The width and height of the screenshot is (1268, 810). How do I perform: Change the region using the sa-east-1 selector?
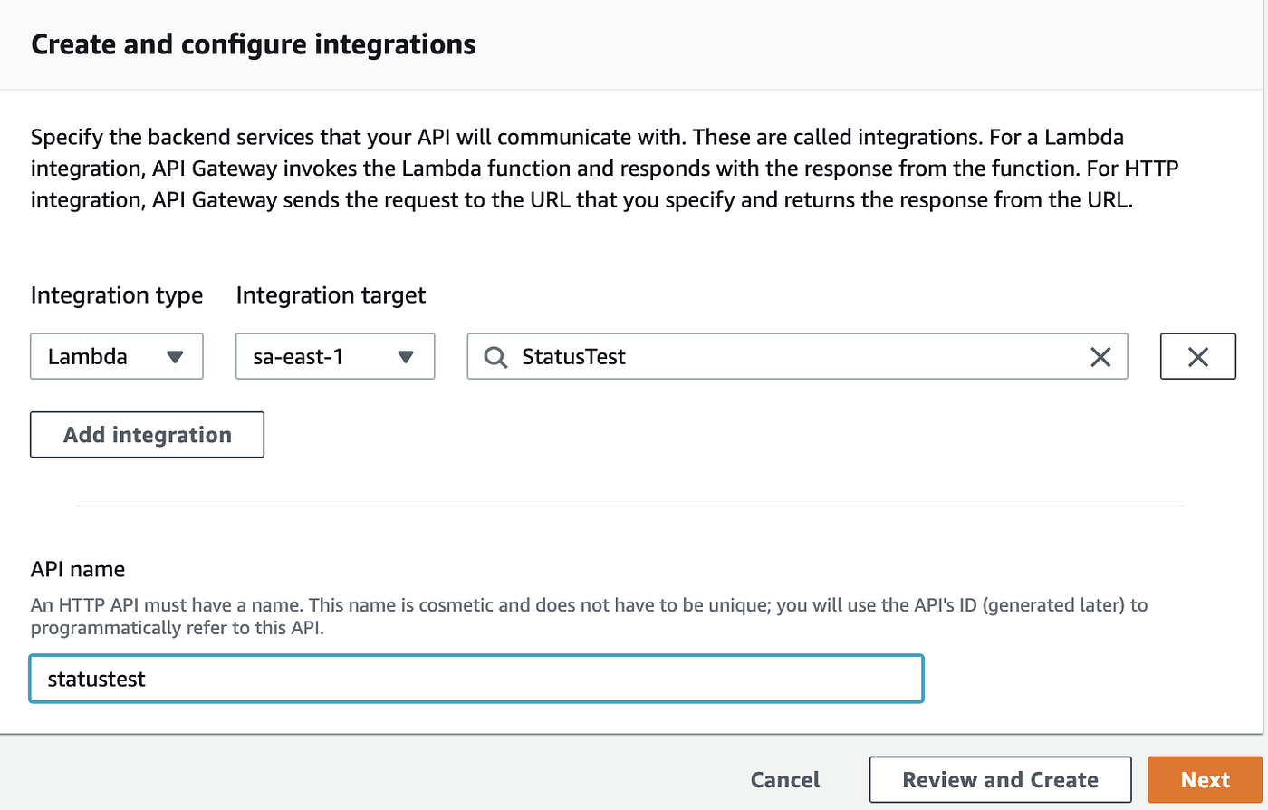point(335,356)
